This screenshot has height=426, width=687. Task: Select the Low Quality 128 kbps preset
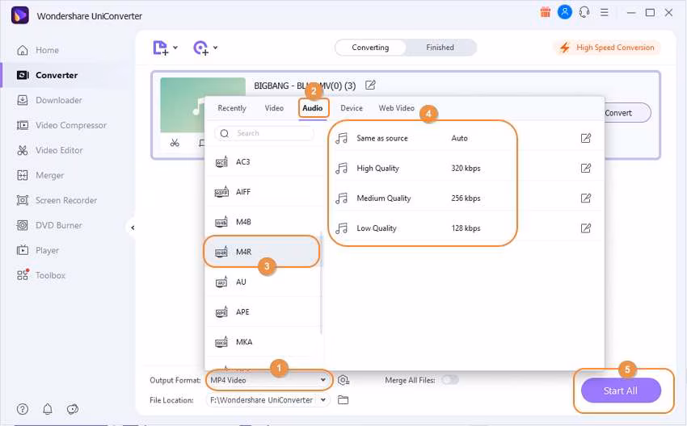[463, 228]
